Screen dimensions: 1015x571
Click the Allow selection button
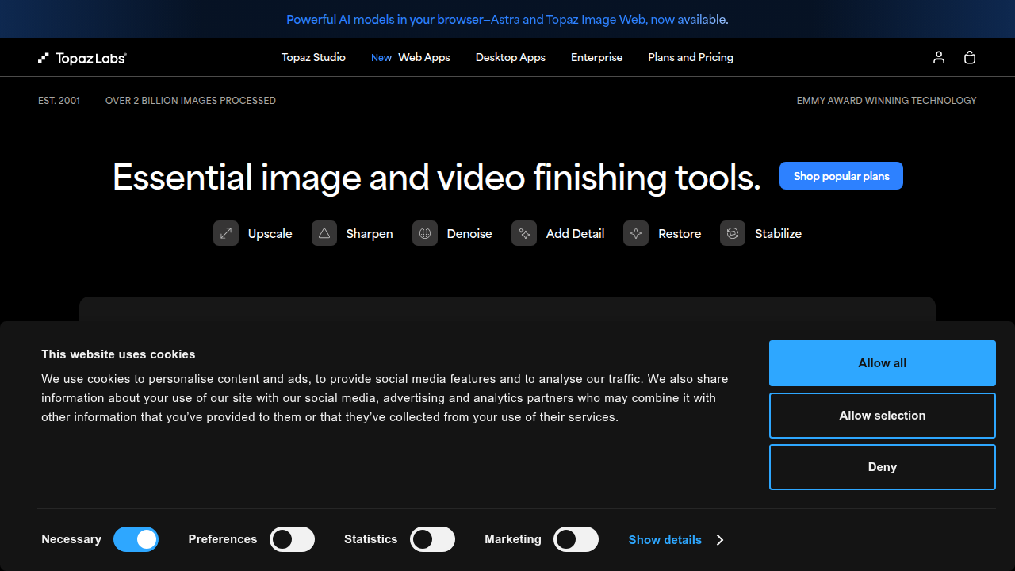coord(883,416)
